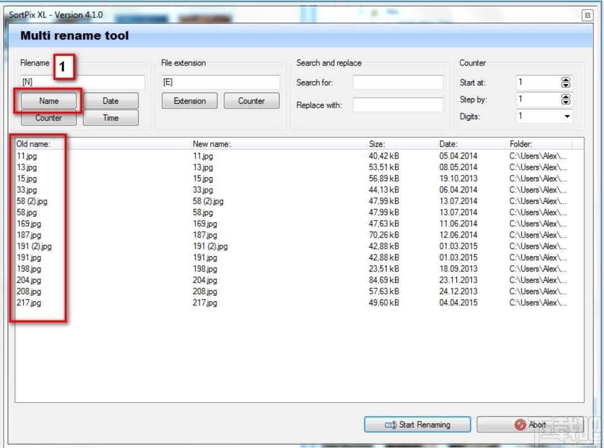Select old name 208.jpg
Image resolution: width=604 pixels, height=448 pixels.
(29, 291)
